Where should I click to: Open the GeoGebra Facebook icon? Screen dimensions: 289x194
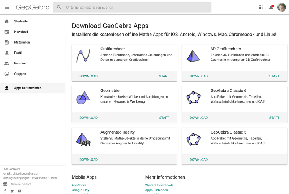(5, 191)
